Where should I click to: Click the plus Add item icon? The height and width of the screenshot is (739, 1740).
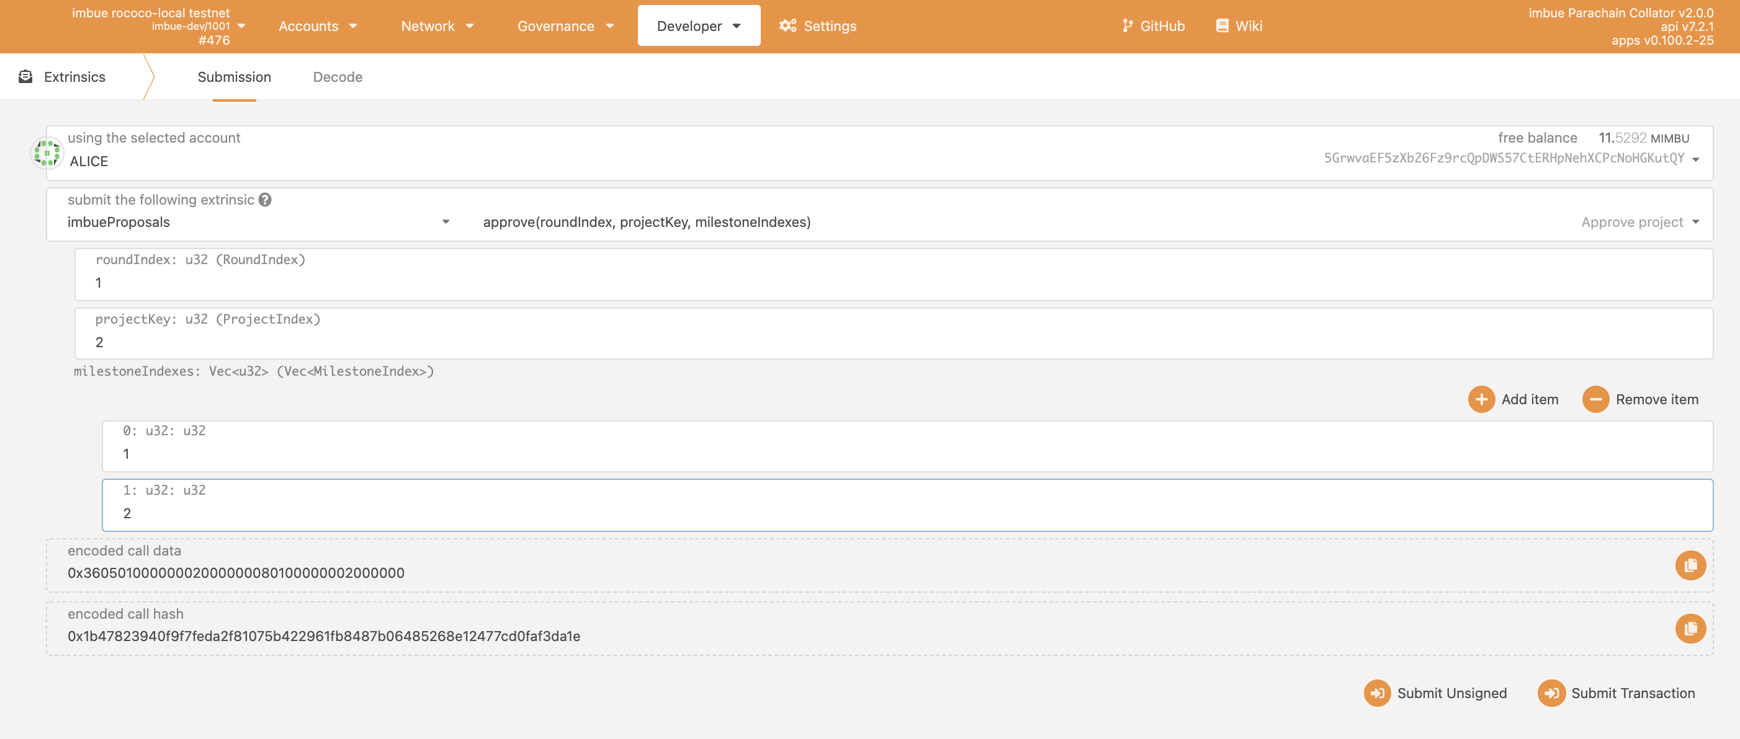[x=1481, y=399]
